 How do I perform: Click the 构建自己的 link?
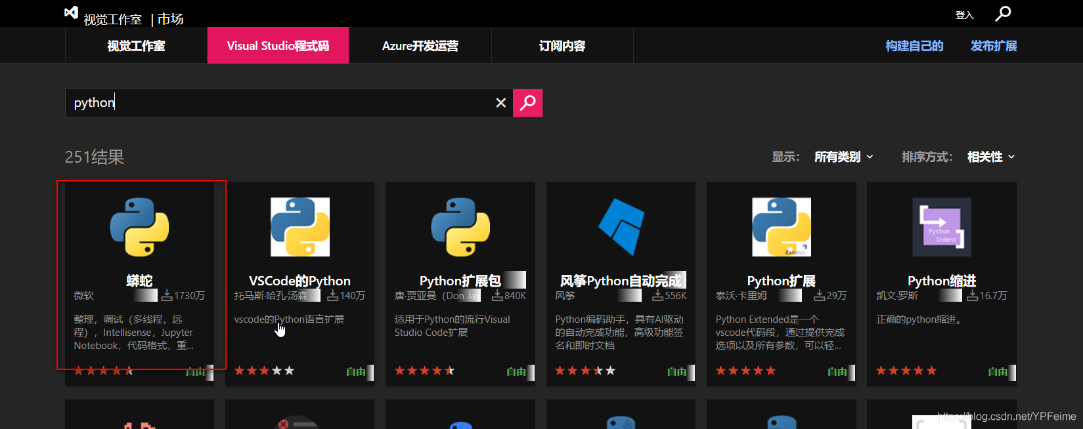point(914,46)
